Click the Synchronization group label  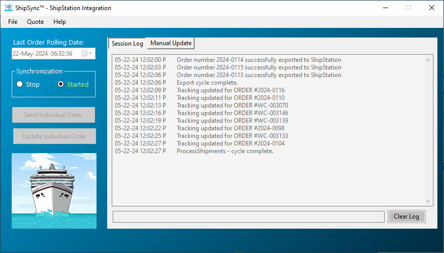(x=39, y=71)
